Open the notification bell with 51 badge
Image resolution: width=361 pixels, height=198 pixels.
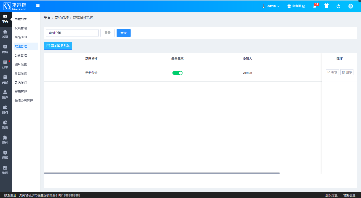(315, 6)
